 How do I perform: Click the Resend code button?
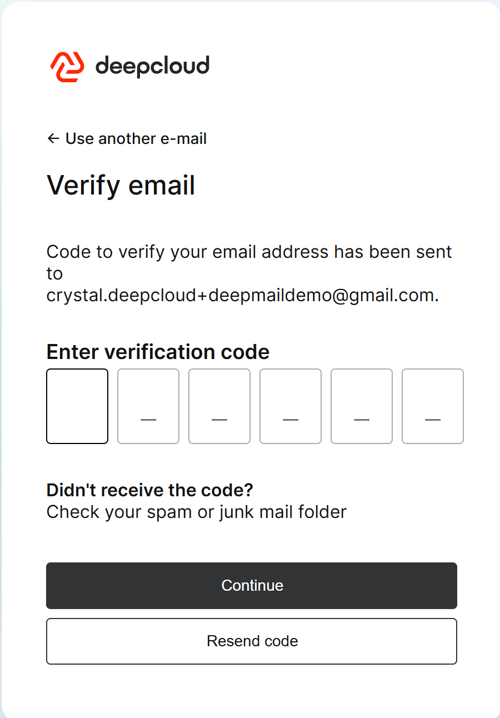click(252, 641)
